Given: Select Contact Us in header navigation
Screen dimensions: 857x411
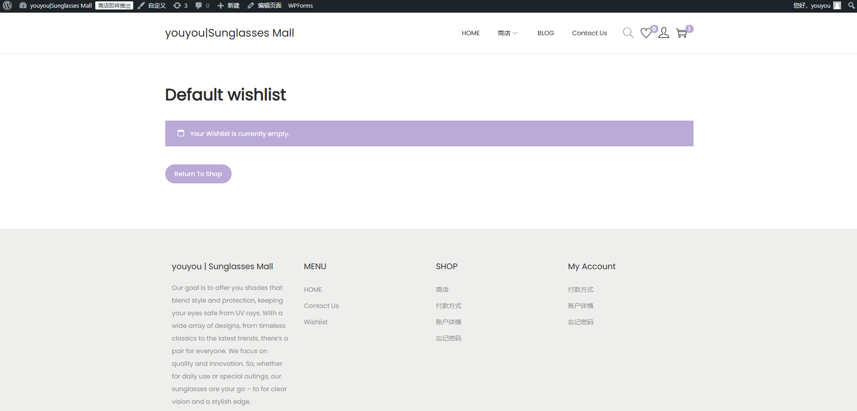Looking at the screenshot, I should coord(589,33).
